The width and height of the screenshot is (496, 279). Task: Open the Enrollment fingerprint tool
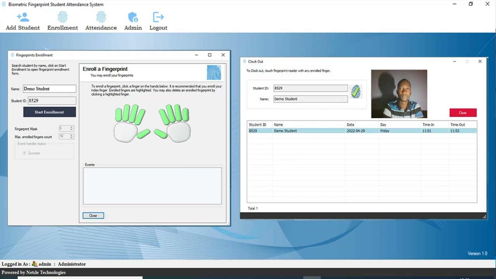coord(62,22)
